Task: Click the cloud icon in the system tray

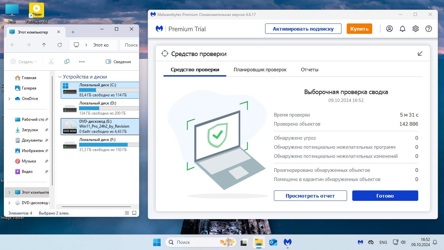Action: click(371, 242)
